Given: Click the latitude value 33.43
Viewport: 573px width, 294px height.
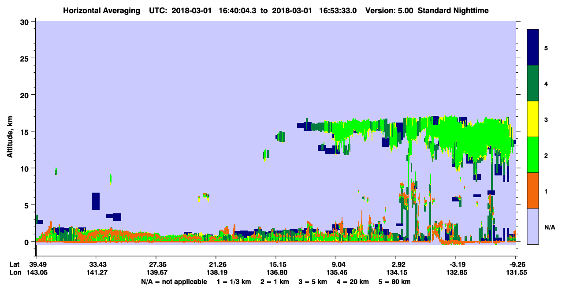Looking at the screenshot, I should pos(96,264).
